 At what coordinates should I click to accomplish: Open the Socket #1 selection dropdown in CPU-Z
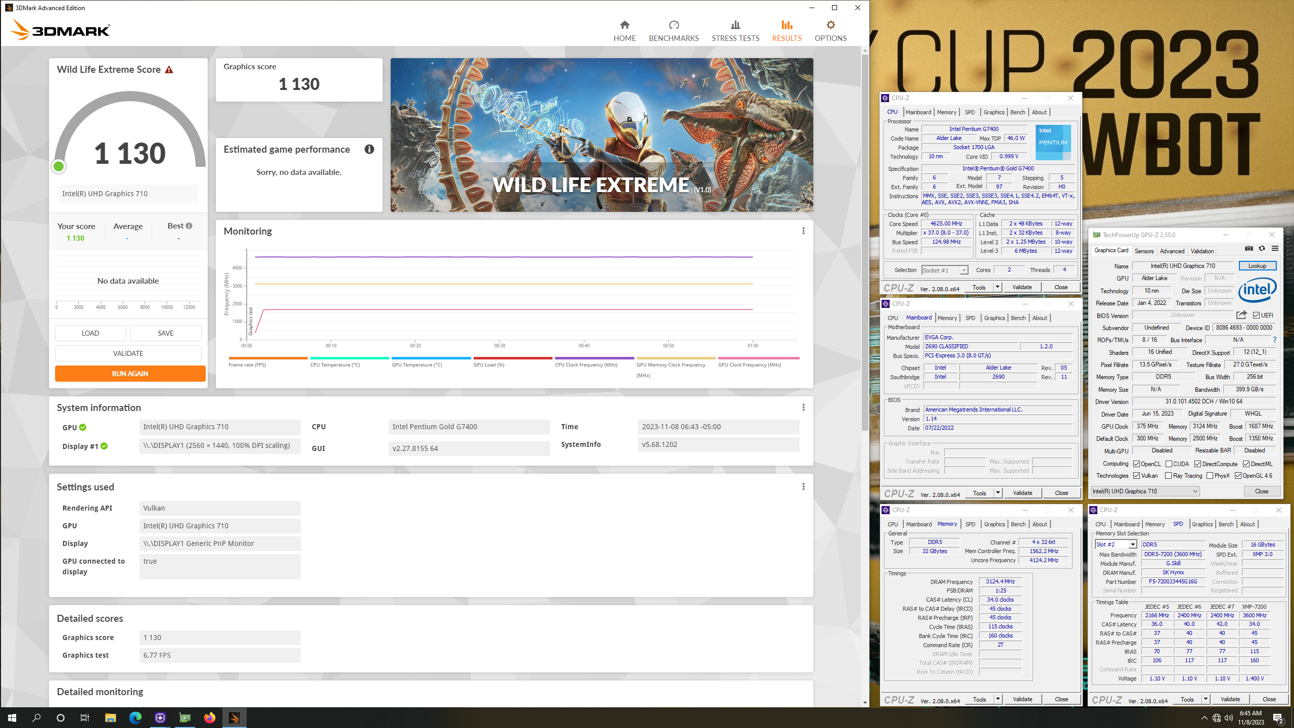(944, 270)
